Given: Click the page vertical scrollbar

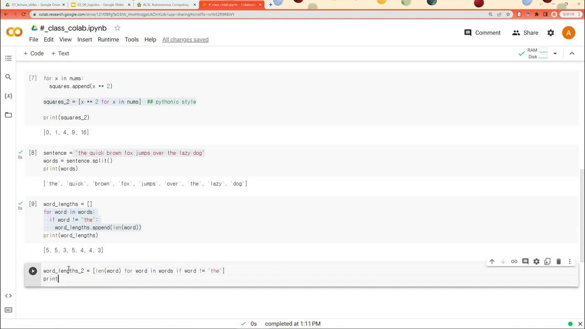Looking at the screenshot, I should coord(582,215).
